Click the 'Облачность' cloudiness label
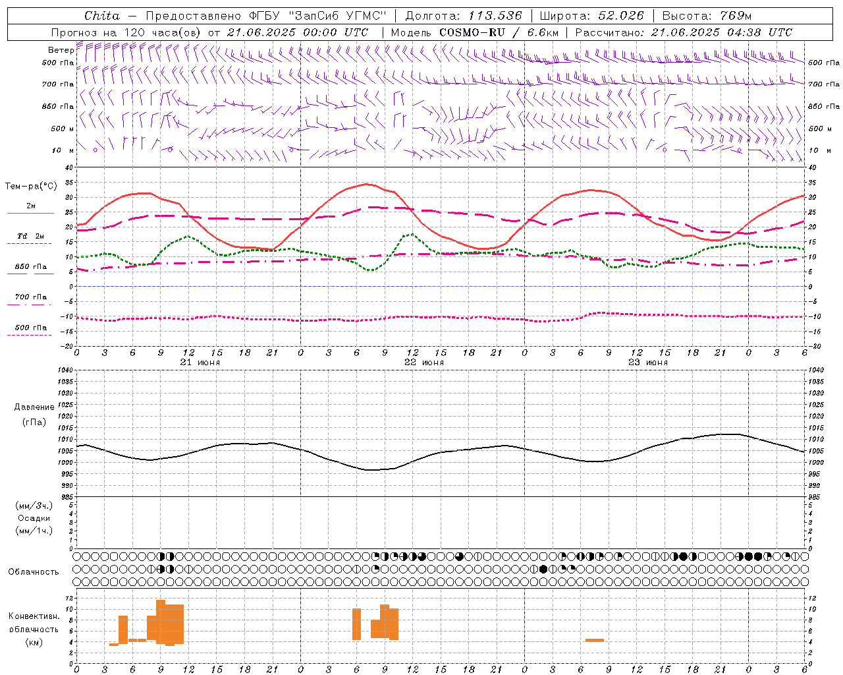This screenshot has width=843, height=675. tap(34, 572)
